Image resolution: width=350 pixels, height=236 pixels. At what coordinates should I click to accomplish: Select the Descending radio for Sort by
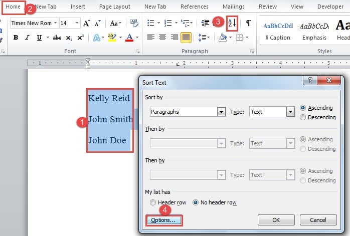(302, 117)
